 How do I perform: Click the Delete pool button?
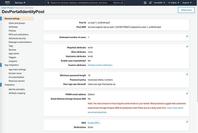pyautogui.click(x=186, y=10)
